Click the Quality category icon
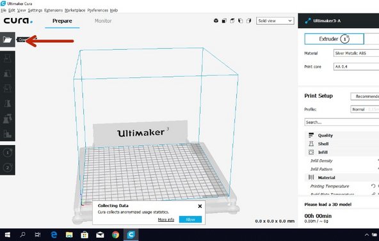Viewport: 379px width, 241px height. pos(311,135)
